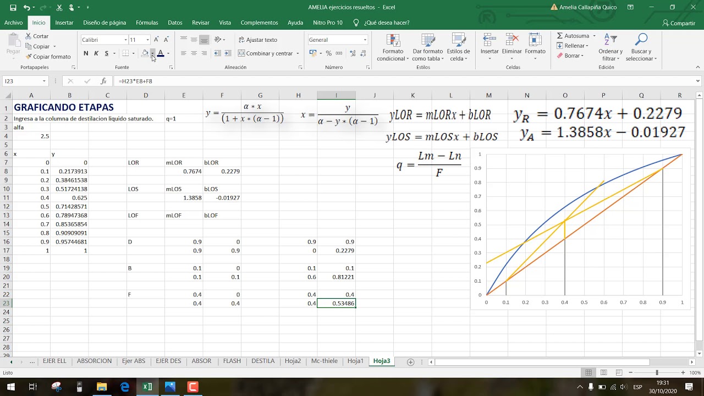Open Buscar y seleccionar menu
This screenshot has width=704, height=396.
[641, 48]
